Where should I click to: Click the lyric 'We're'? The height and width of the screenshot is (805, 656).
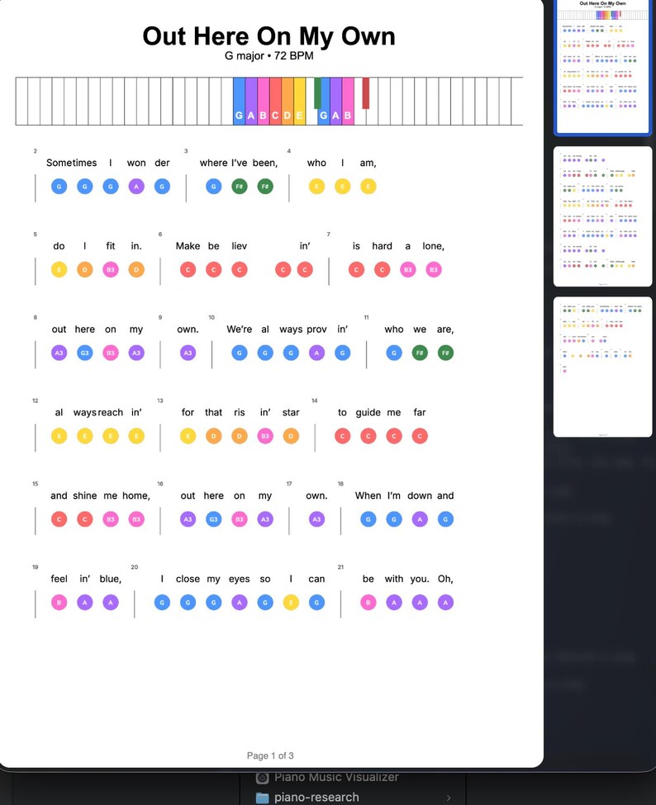tap(240, 329)
